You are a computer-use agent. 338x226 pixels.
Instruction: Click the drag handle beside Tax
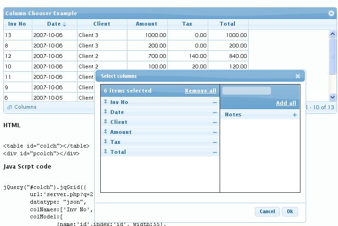click(x=106, y=142)
